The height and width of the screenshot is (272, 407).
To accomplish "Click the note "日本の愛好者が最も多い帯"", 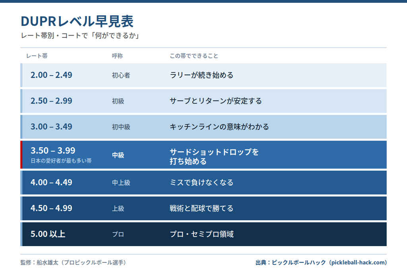I will [61, 161].
